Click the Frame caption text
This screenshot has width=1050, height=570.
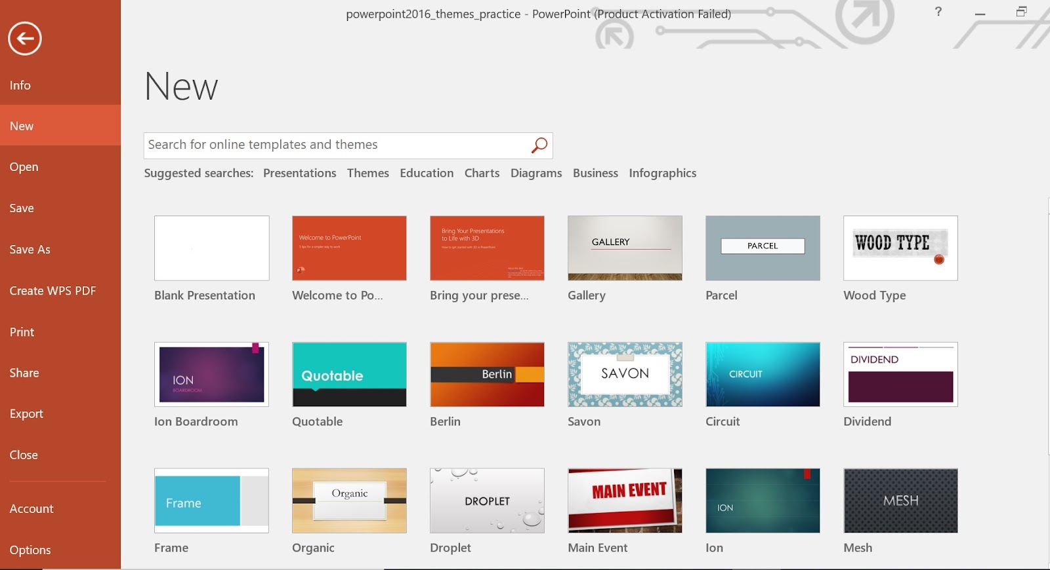171,548
